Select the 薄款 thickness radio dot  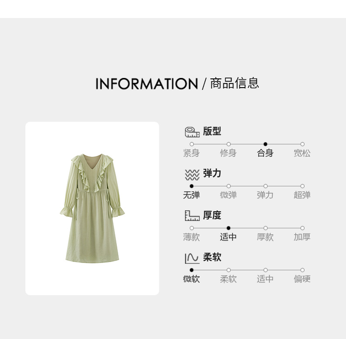coord(191,228)
